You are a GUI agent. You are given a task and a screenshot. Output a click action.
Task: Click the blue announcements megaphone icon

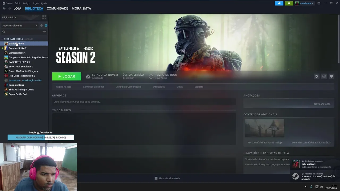pos(279,3)
